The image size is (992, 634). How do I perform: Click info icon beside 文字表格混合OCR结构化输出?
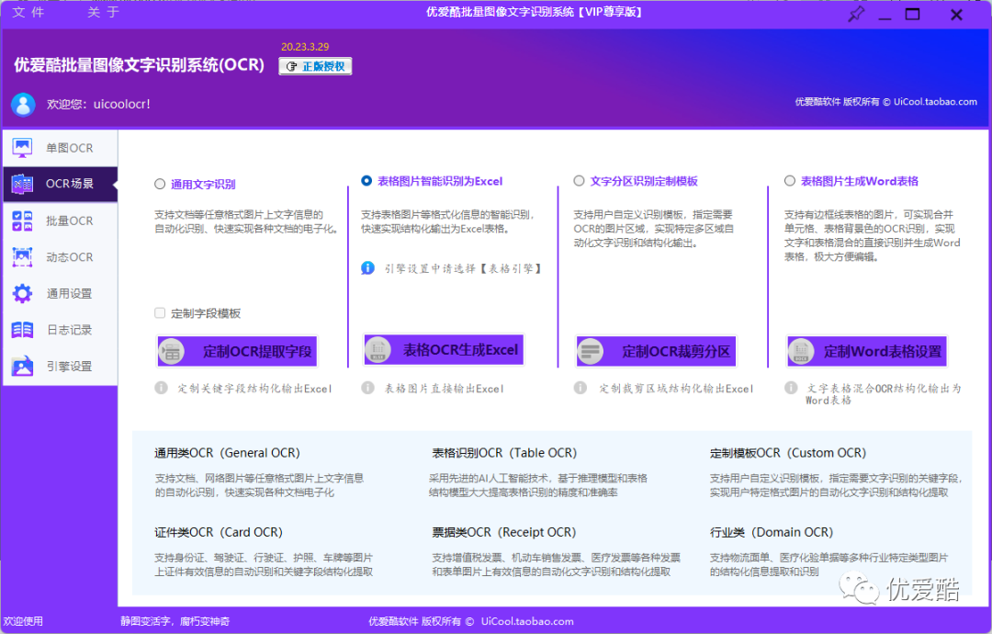coord(791,387)
